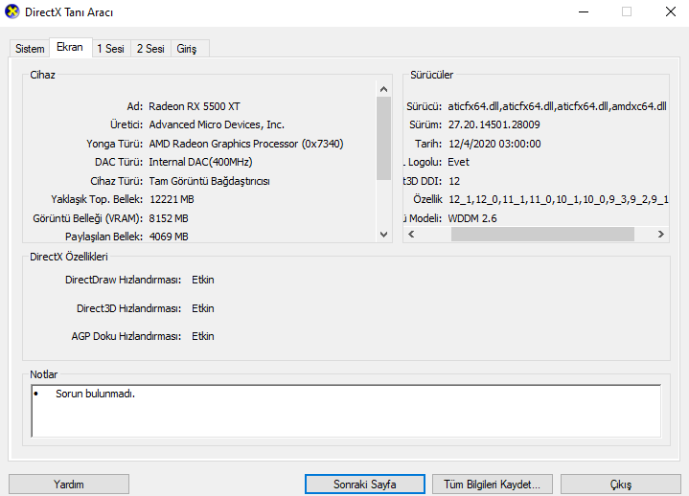Click 'Internal DAC(400MHz)' value
The width and height of the screenshot is (689, 496).
(x=200, y=162)
